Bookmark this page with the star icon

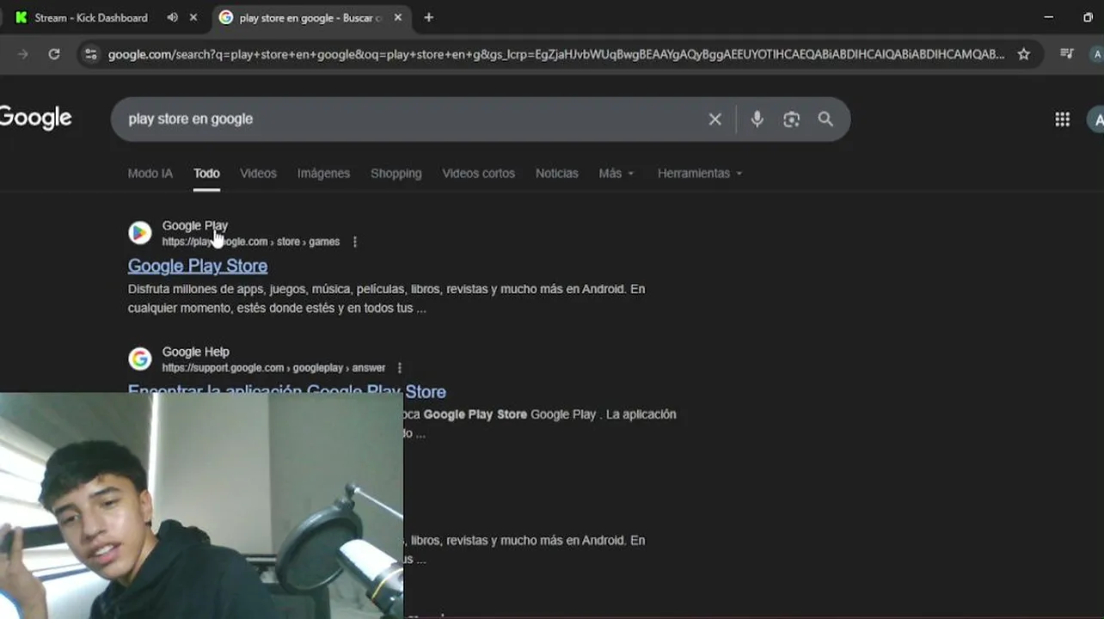[x=1023, y=54]
